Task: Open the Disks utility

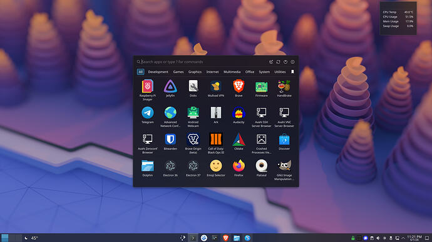Action: (x=193, y=89)
